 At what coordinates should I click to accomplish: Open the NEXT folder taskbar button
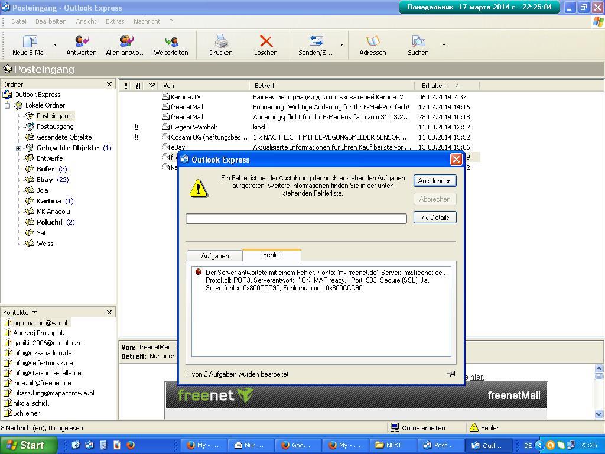[392, 445]
